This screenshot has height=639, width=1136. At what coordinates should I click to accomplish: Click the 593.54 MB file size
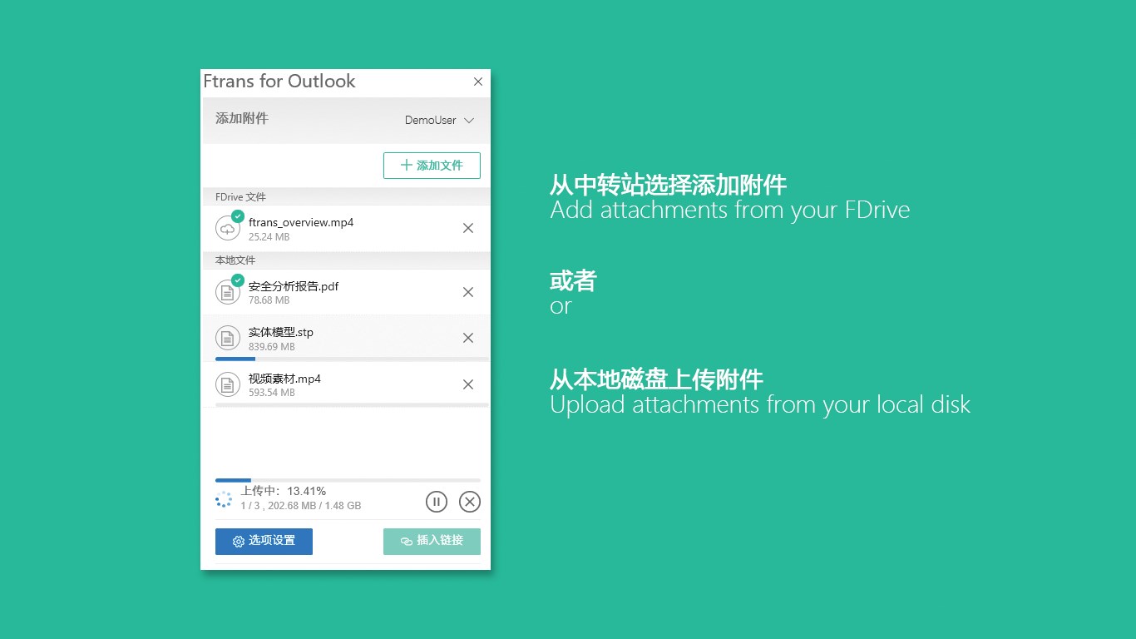272,393
